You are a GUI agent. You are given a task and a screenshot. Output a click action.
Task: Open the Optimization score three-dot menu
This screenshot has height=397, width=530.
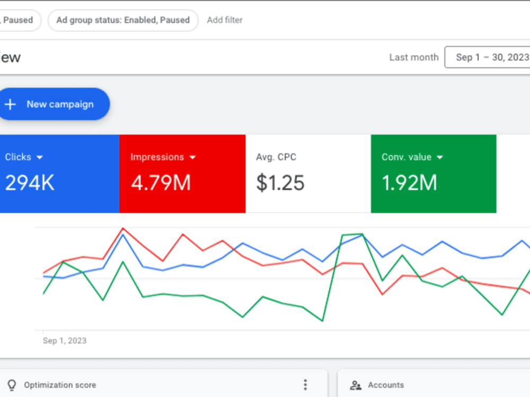305,385
